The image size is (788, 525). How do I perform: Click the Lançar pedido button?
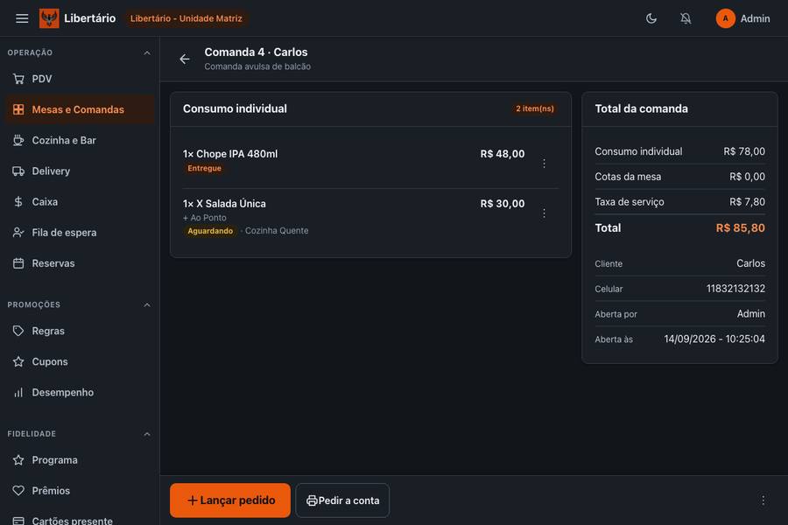click(x=230, y=500)
